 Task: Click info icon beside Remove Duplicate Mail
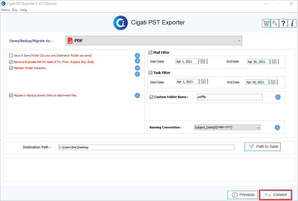(138, 61)
